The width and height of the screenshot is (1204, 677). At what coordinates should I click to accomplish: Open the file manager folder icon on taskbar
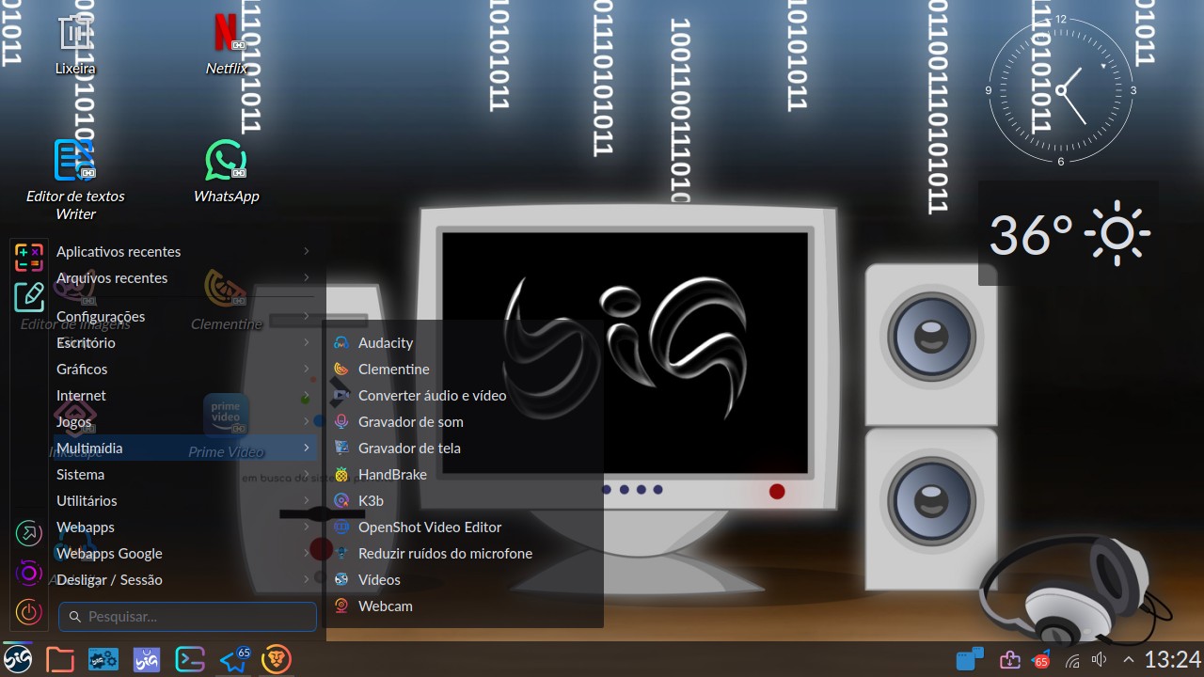point(60,659)
